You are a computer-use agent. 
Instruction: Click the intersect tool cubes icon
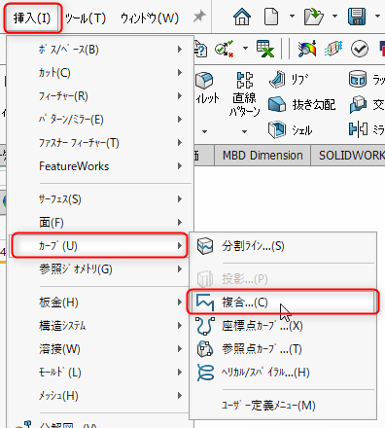click(358, 104)
